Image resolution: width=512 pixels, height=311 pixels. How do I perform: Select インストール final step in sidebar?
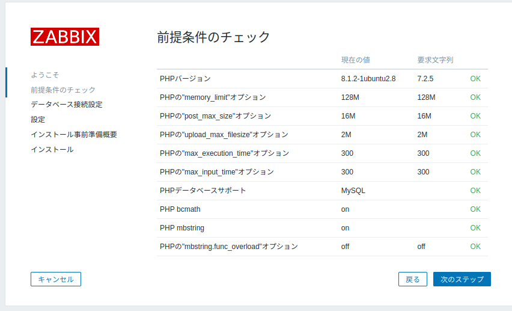[x=52, y=149]
